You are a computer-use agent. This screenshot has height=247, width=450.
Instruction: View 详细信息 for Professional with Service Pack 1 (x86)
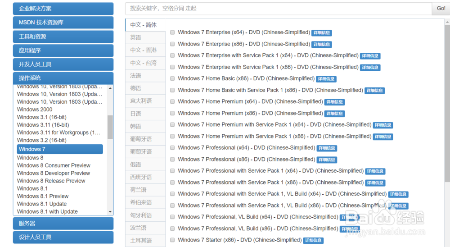click(375, 183)
